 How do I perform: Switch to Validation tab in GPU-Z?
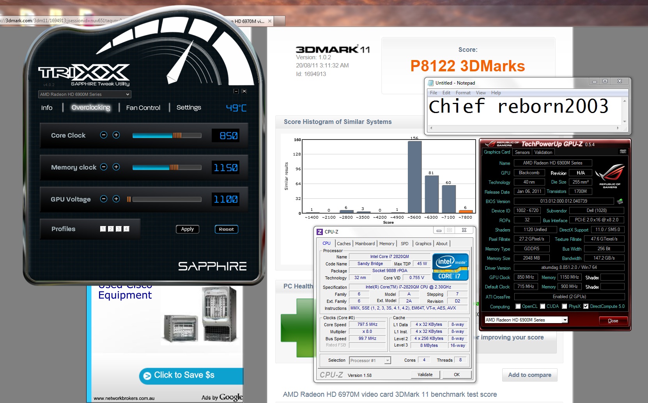pos(543,152)
